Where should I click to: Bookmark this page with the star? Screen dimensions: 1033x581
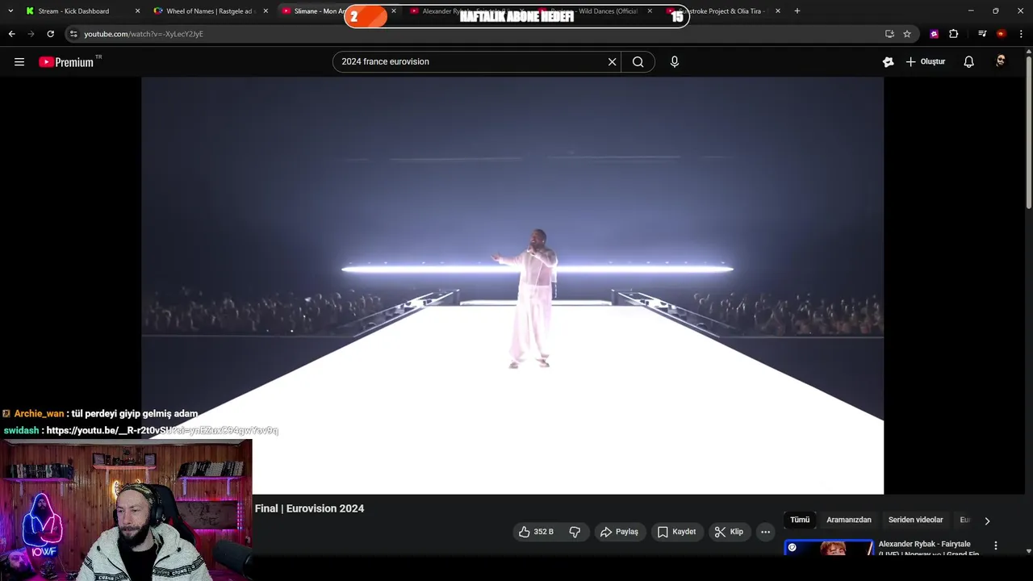(907, 34)
